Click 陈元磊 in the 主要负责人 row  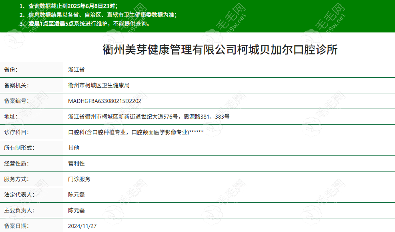coord(76,210)
